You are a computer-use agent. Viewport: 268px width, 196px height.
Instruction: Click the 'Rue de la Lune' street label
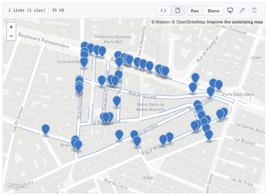click(143, 95)
